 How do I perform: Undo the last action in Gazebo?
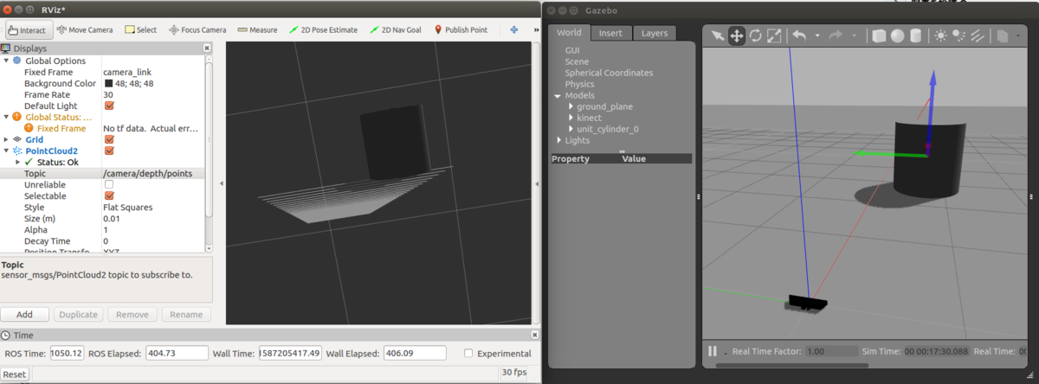tap(799, 35)
